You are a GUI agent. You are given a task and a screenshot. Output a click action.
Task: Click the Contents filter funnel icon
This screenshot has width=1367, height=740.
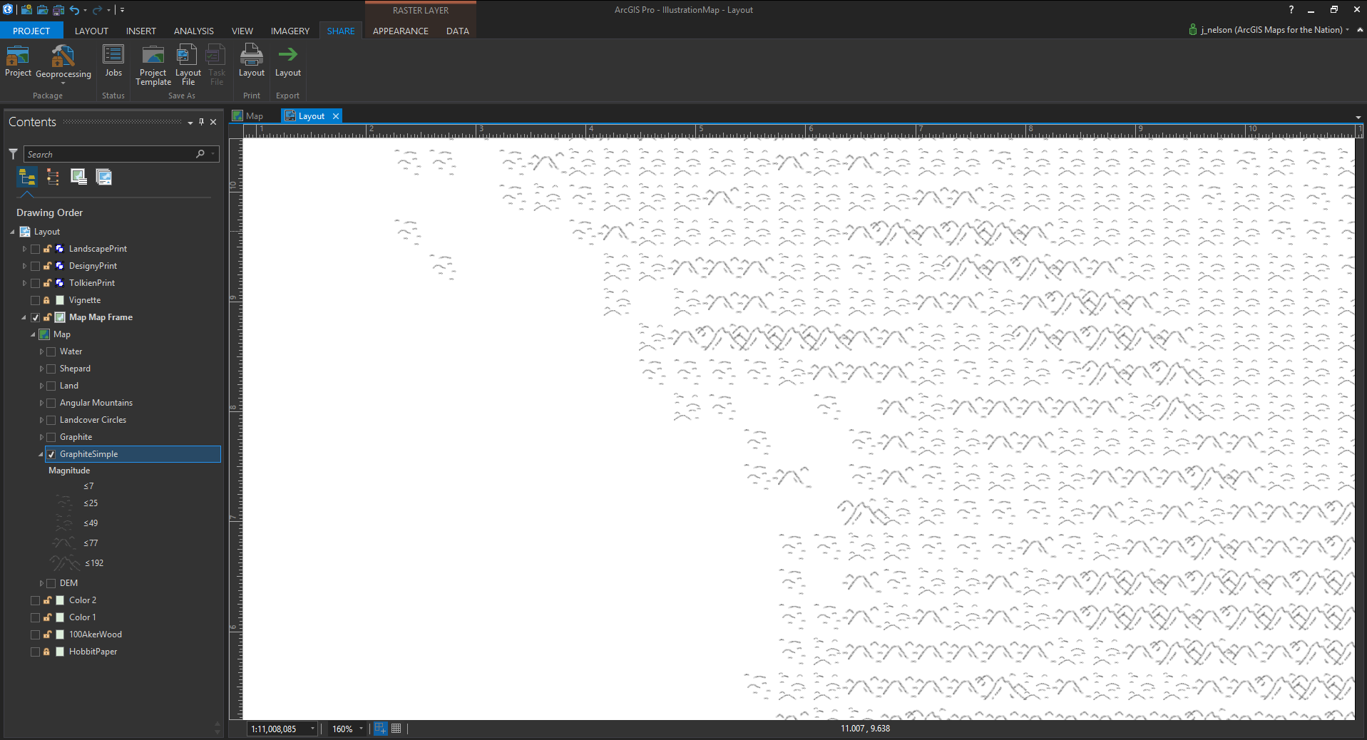click(x=13, y=154)
